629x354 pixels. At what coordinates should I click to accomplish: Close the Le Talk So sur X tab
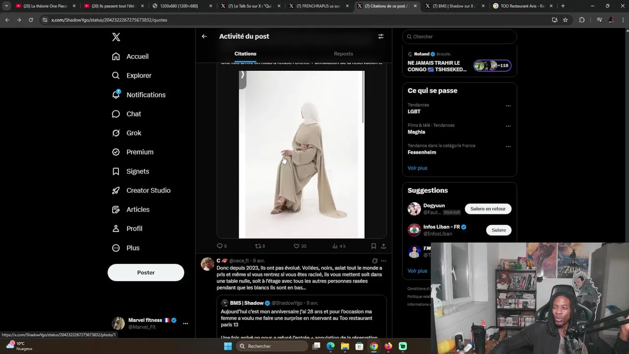pos(280,6)
